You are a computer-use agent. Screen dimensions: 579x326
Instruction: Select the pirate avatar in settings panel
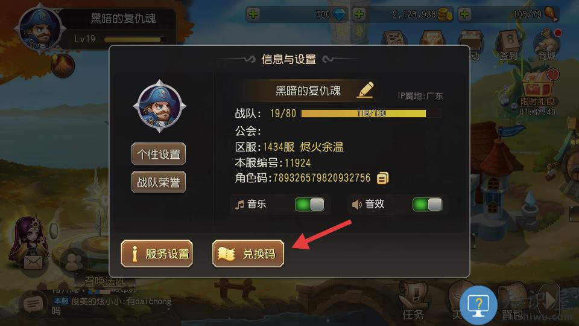point(159,106)
